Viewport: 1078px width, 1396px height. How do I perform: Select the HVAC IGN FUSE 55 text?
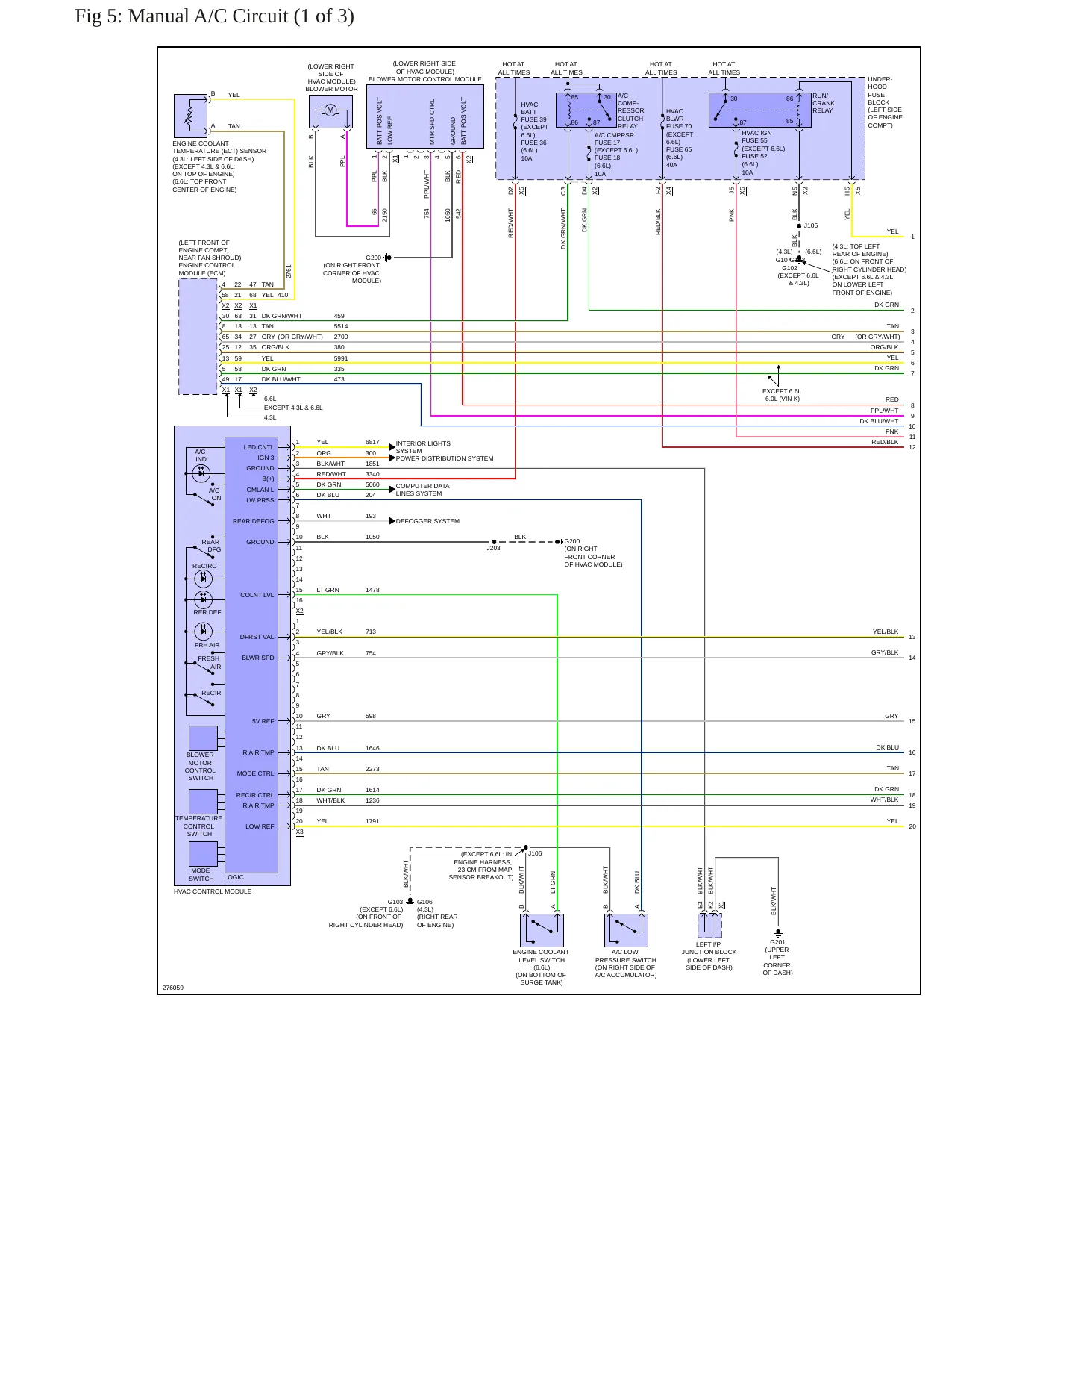[757, 137]
